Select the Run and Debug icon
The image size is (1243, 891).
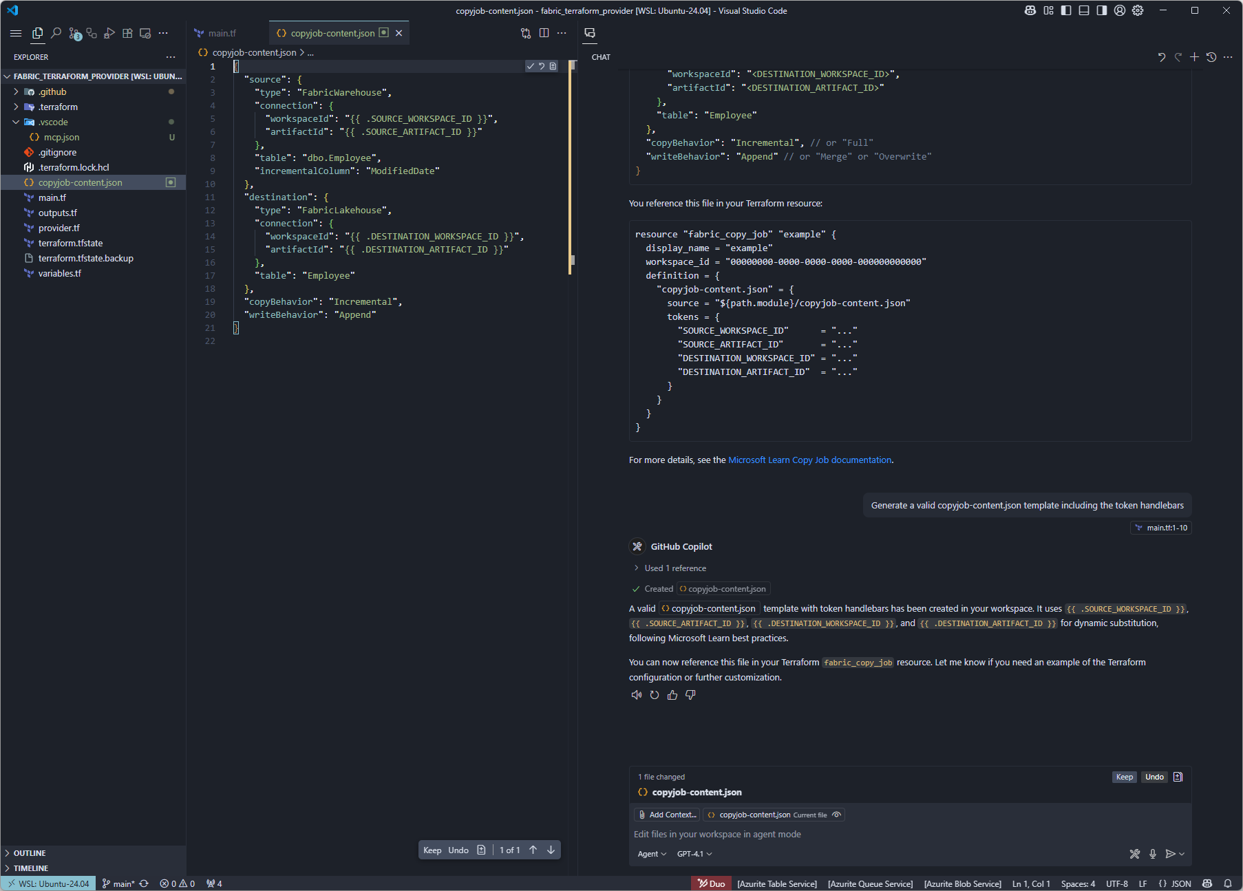tap(109, 32)
